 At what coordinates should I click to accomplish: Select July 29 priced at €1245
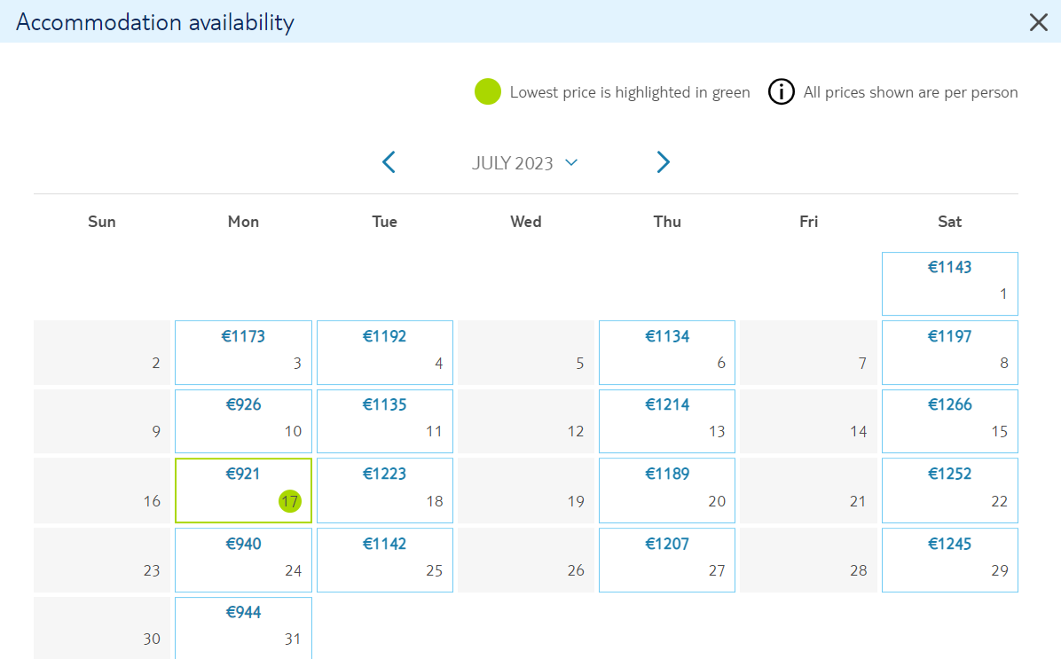coord(949,561)
